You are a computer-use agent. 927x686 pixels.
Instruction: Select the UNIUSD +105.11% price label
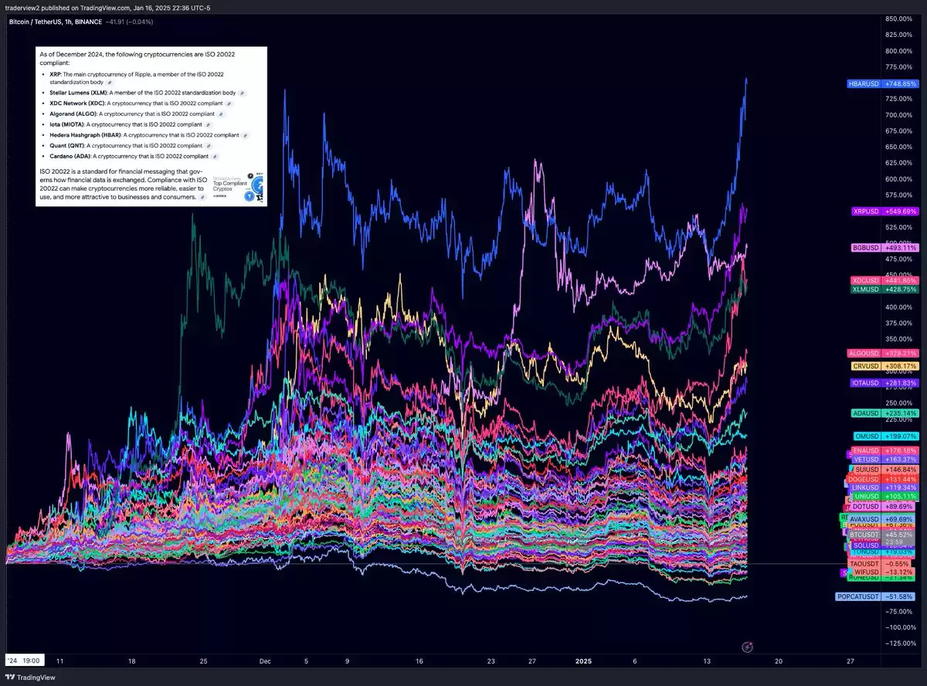click(885, 497)
